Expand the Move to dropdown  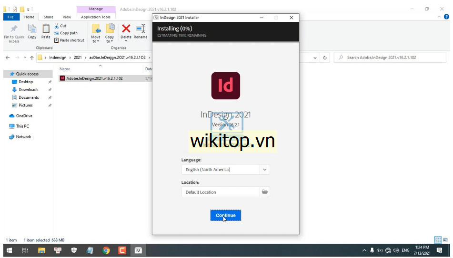point(96,41)
